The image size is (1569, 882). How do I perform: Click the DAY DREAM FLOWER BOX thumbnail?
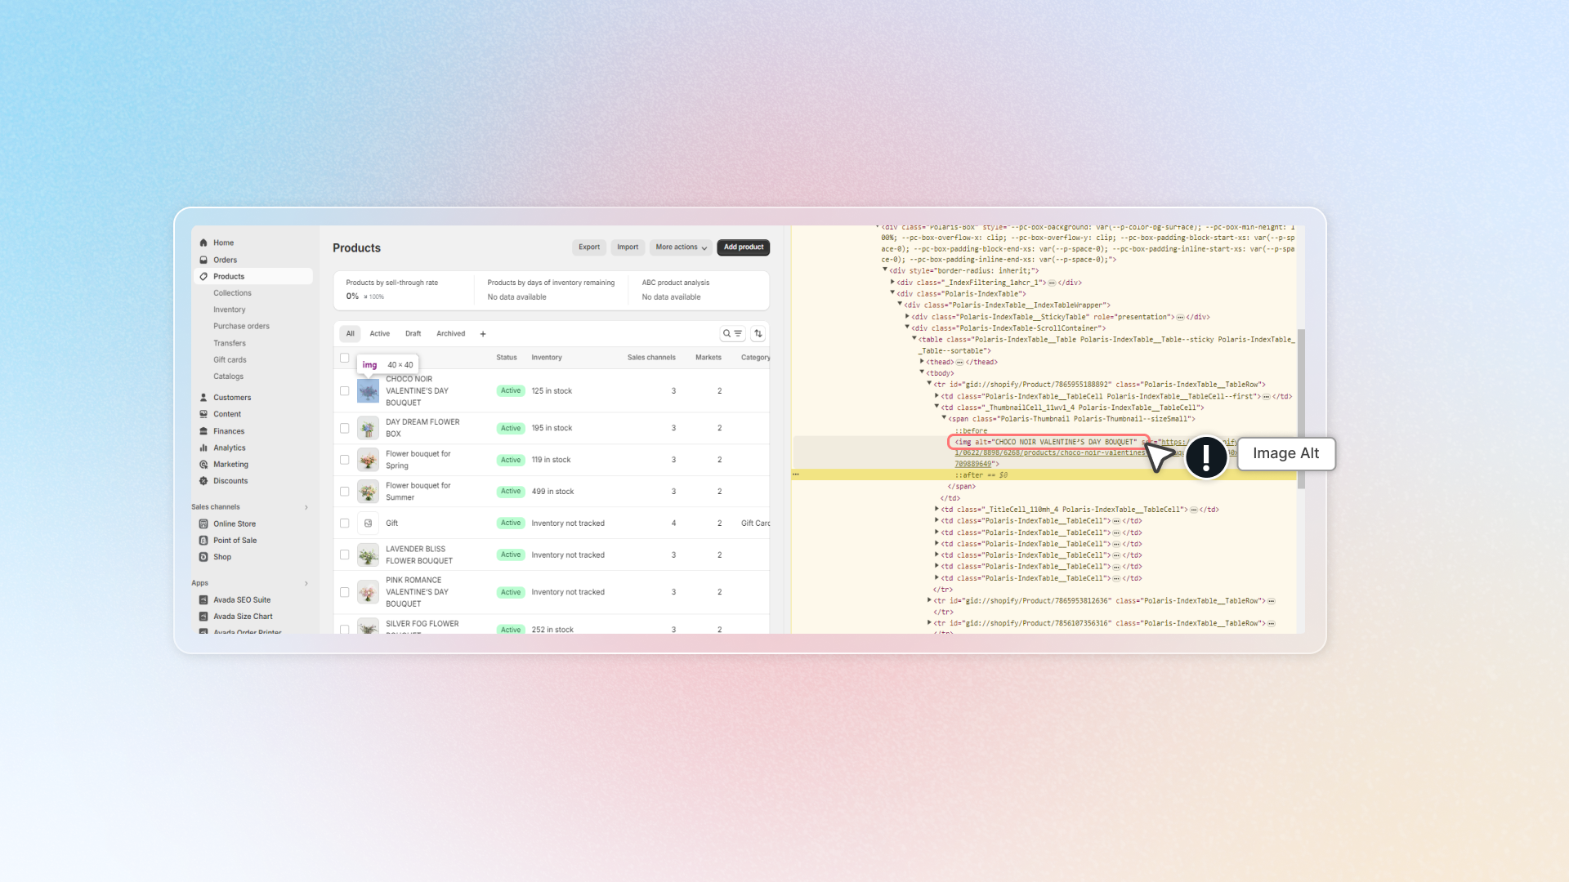[x=367, y=427]
